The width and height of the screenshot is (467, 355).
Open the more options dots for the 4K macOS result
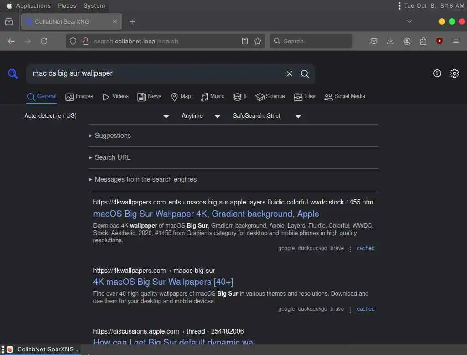pos(350,309)
